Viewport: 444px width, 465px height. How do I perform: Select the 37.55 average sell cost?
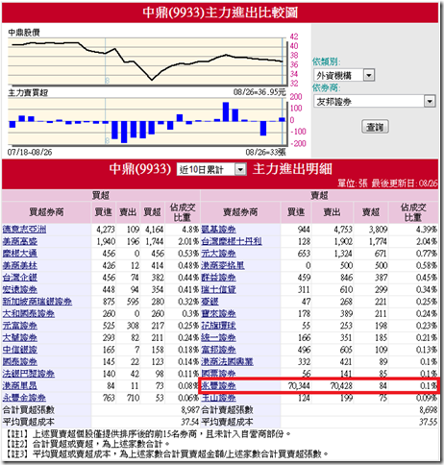click(x=428, y=422)
